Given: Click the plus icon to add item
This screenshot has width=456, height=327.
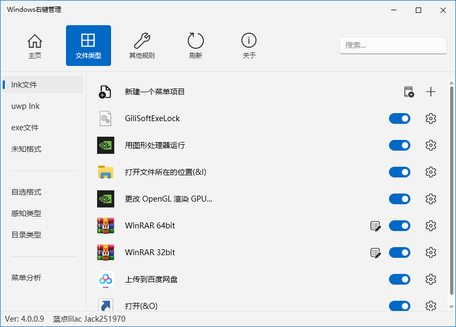Looking at the screenshot, I should 431,92.
